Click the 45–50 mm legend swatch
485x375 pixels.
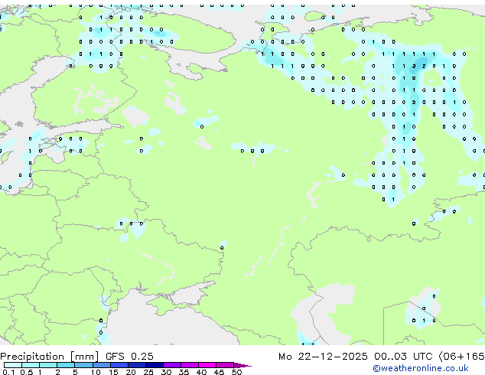[225, 365]
